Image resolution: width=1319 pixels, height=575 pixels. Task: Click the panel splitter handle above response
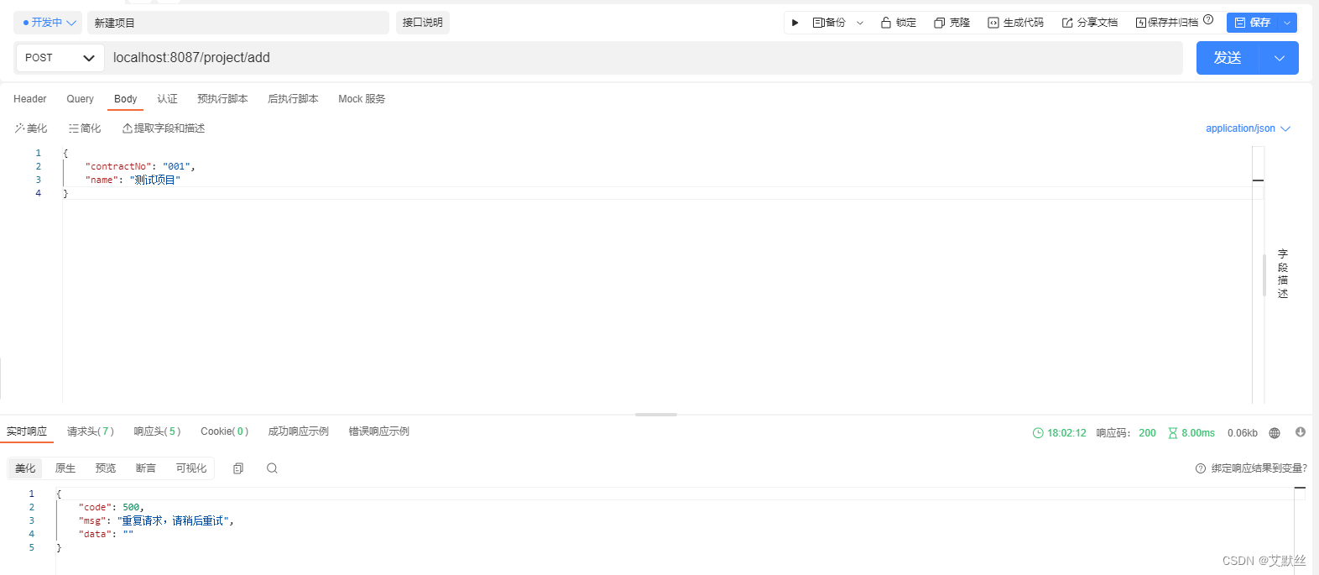656,415
